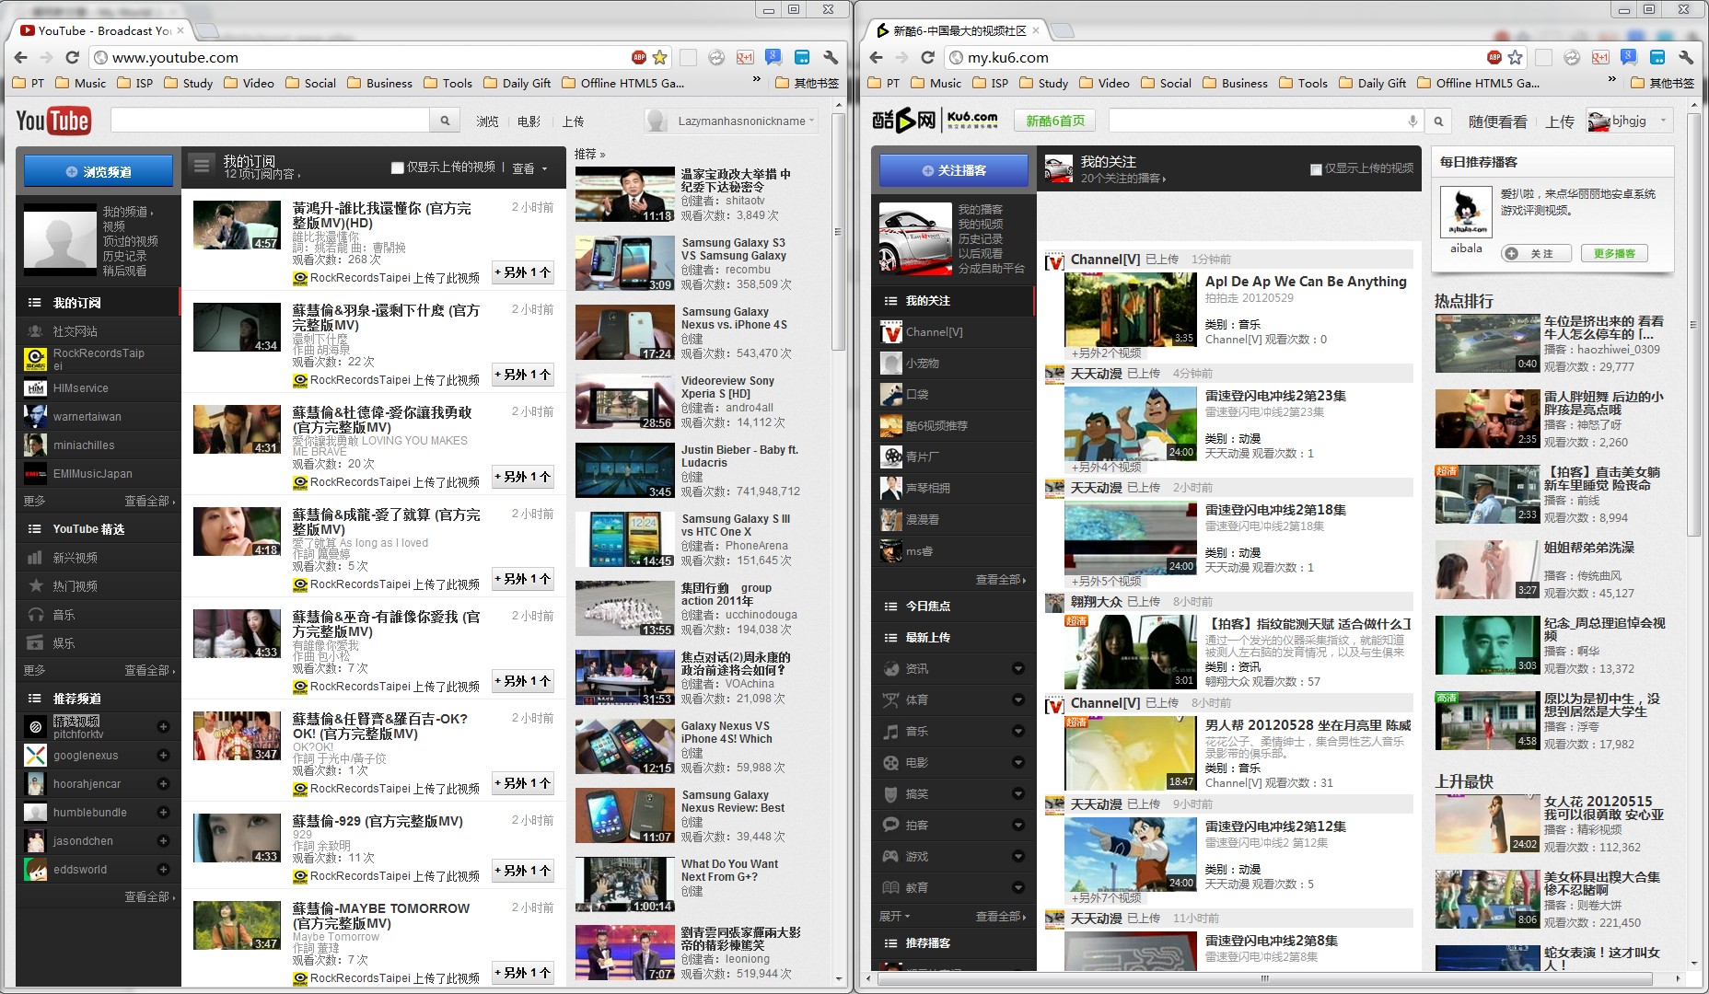The image size is (1709, 994).
Task: Bookmark my.ku6.com with the star icon
Action: [x=1516, y=57]
